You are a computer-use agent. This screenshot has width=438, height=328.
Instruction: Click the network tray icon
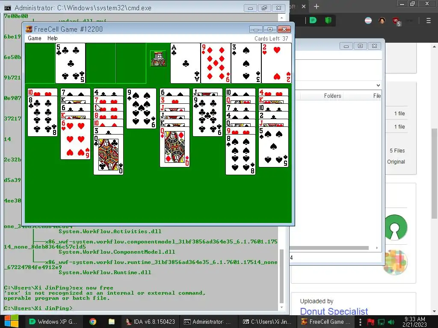coord(381,322)
